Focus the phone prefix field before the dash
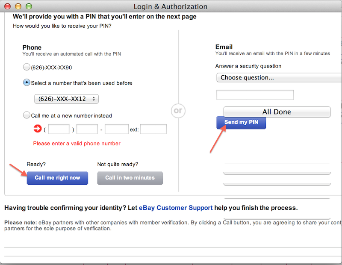342x265 pixels. pos(87,129)
